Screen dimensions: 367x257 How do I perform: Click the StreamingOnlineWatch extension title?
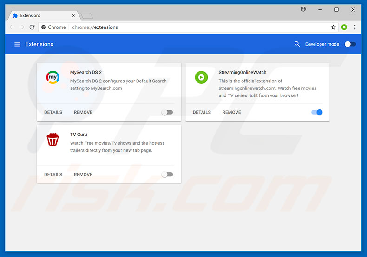pos(242,72)
